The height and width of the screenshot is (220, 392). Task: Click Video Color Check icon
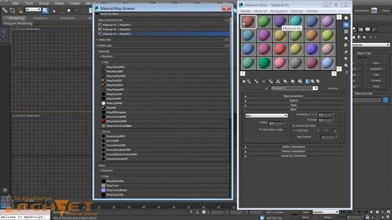point(346,45)
